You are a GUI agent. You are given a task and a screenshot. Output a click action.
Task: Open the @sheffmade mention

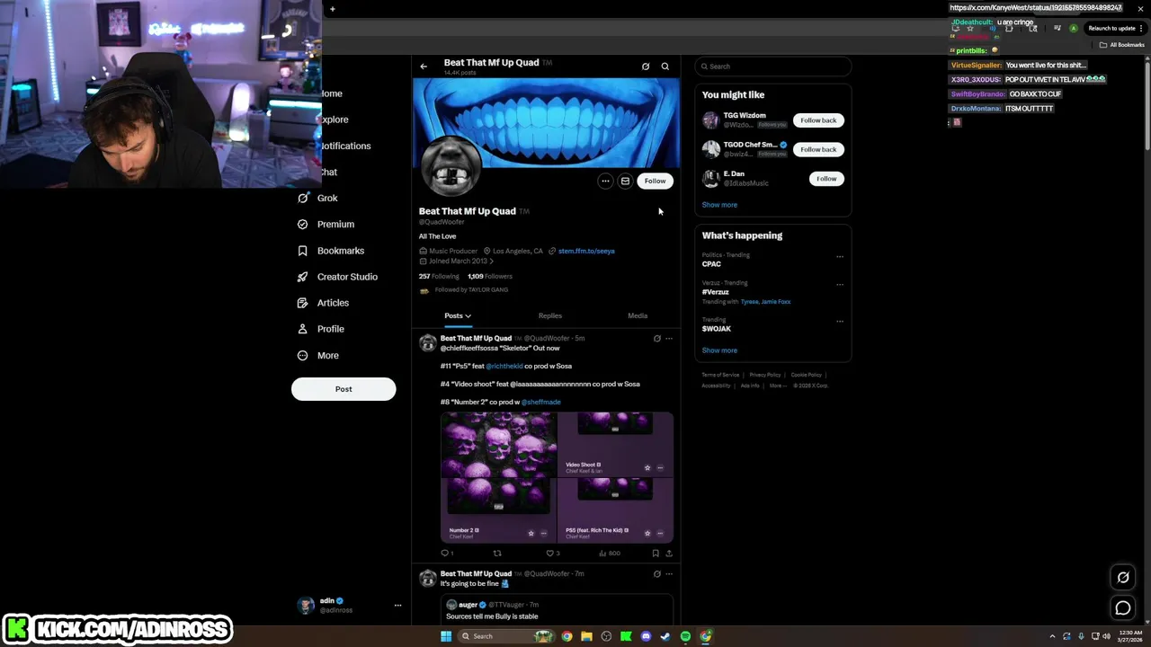(x=541, y=402)
